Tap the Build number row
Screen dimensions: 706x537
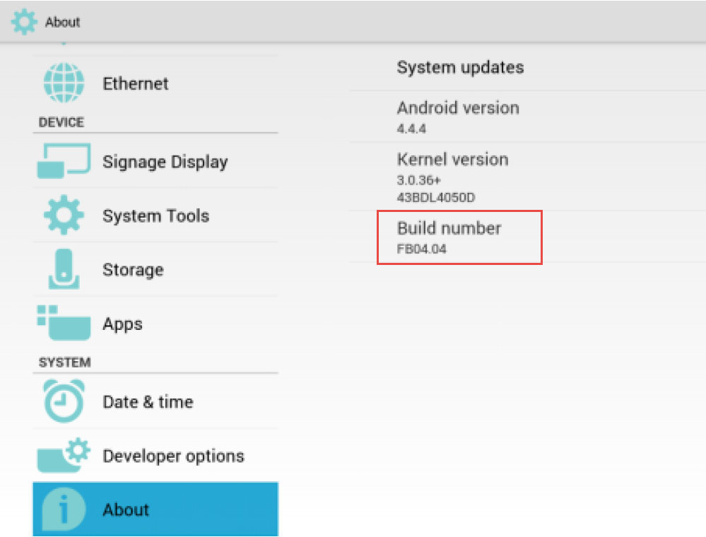(527, 237)
